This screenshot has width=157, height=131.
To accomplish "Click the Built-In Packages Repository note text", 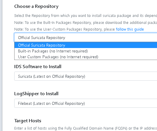I will point(85,22).
